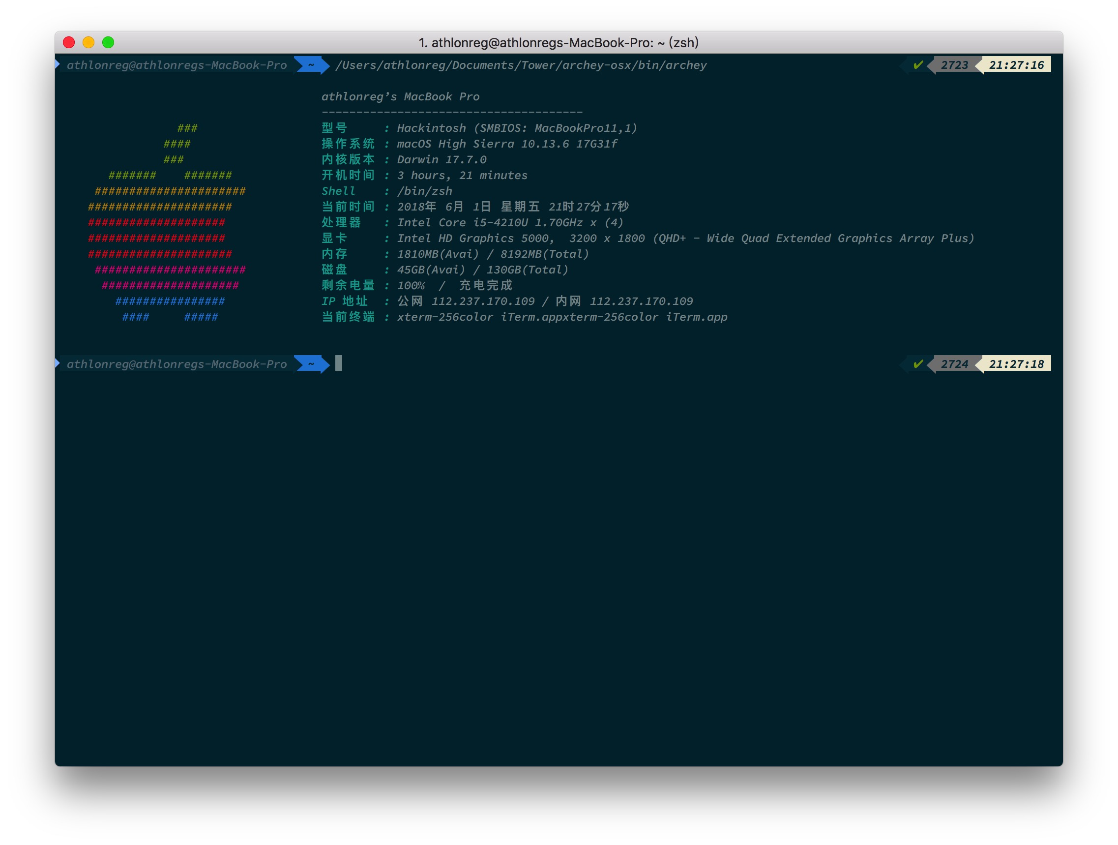The height and width of the screenshot is (845, 1118).
Task: Click the history number 2723 segment
Action: [954, 65]
